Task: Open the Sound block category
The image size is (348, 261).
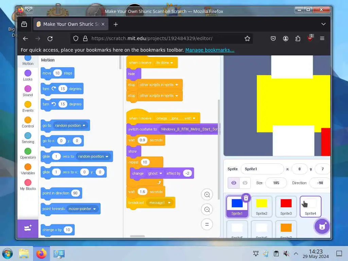Action: 28,91
